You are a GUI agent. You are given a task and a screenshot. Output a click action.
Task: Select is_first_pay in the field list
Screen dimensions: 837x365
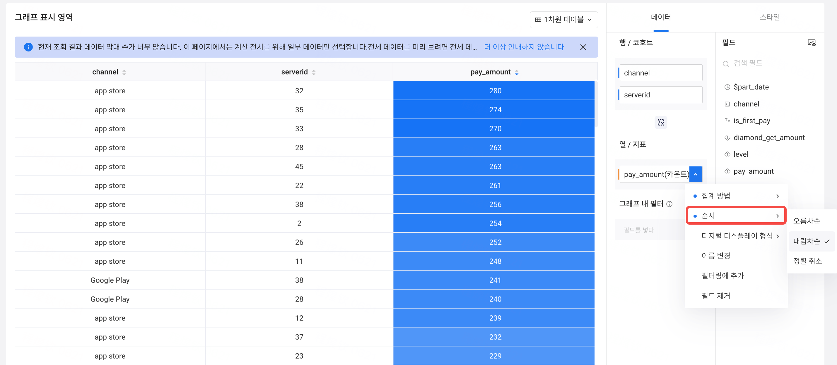751,121
